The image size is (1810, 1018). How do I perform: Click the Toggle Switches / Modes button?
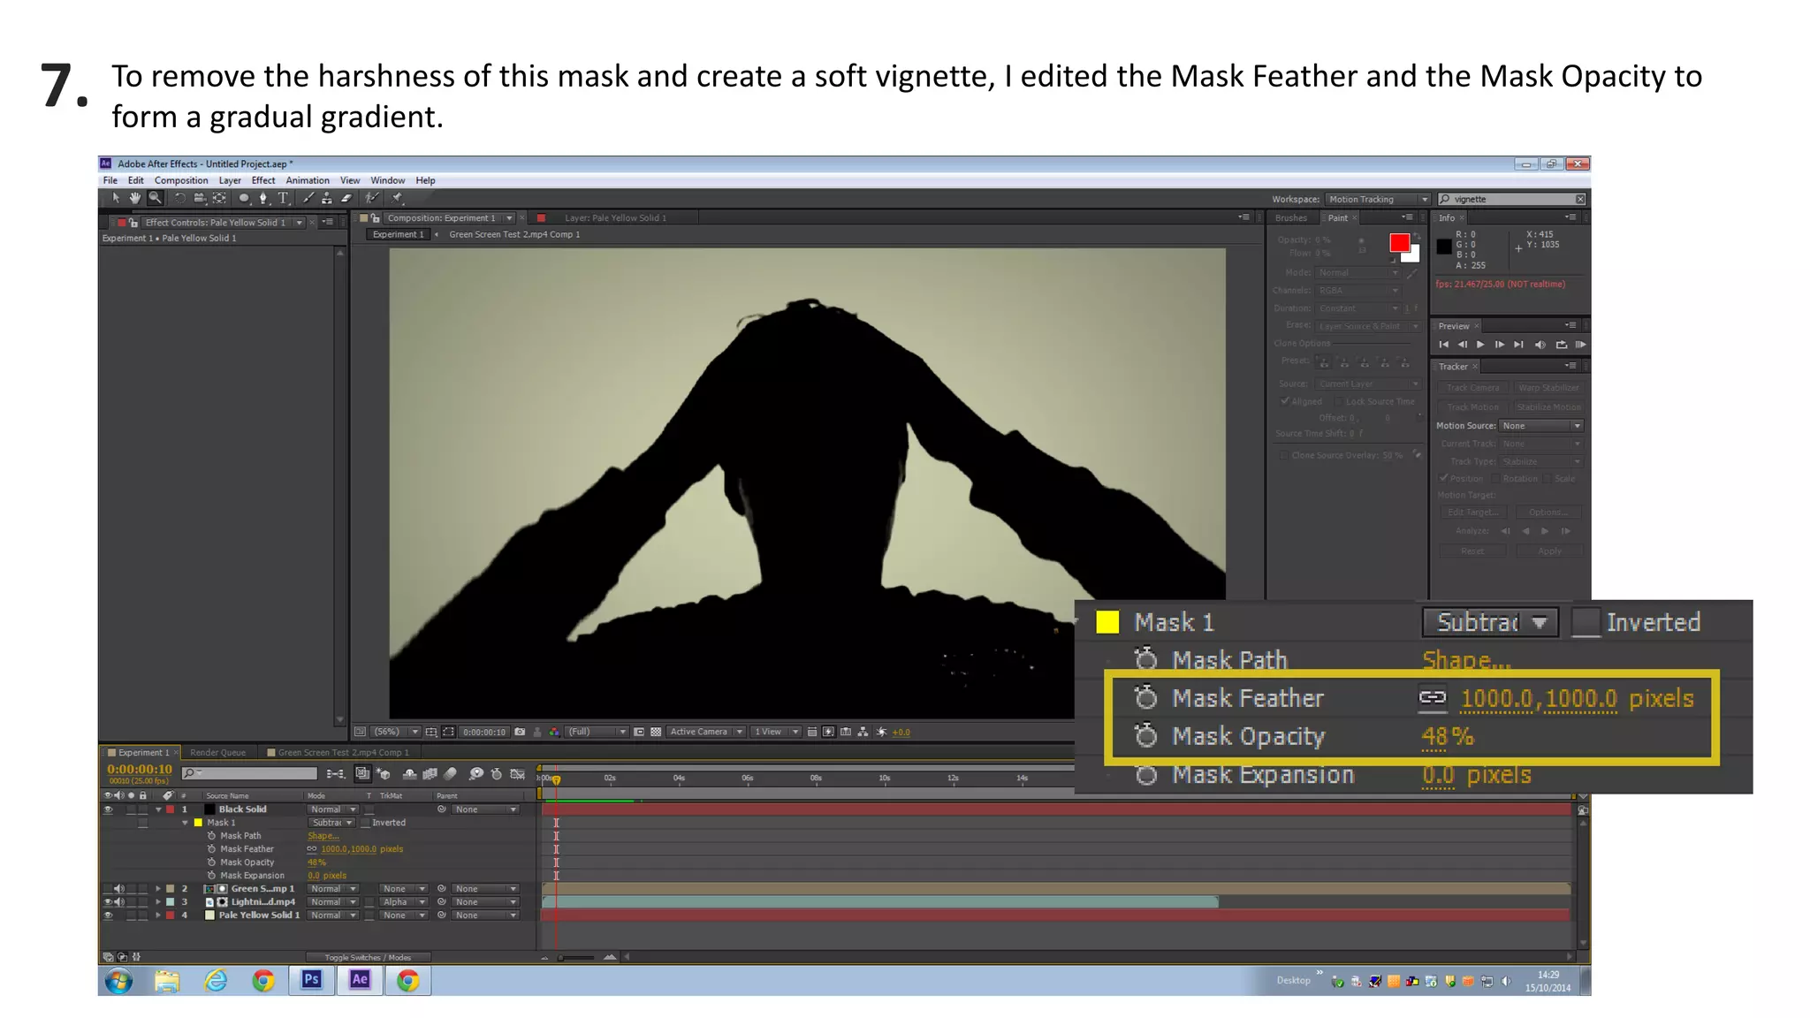coord(368,957)
